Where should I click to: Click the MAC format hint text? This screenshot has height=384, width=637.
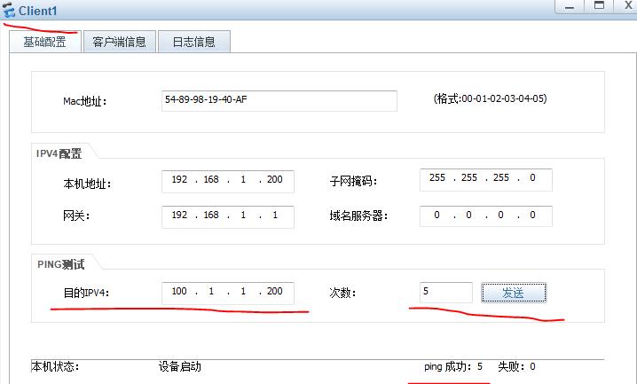click(491, 98)
